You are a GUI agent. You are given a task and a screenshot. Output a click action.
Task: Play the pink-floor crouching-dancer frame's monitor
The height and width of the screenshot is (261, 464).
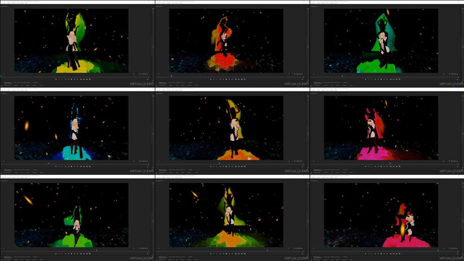pyautogui.click(x=381, y=254)
